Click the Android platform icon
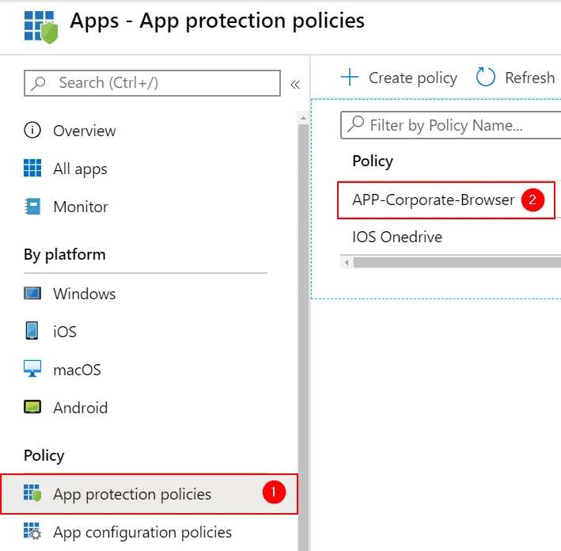561x551 pixels. coord(32,407)
